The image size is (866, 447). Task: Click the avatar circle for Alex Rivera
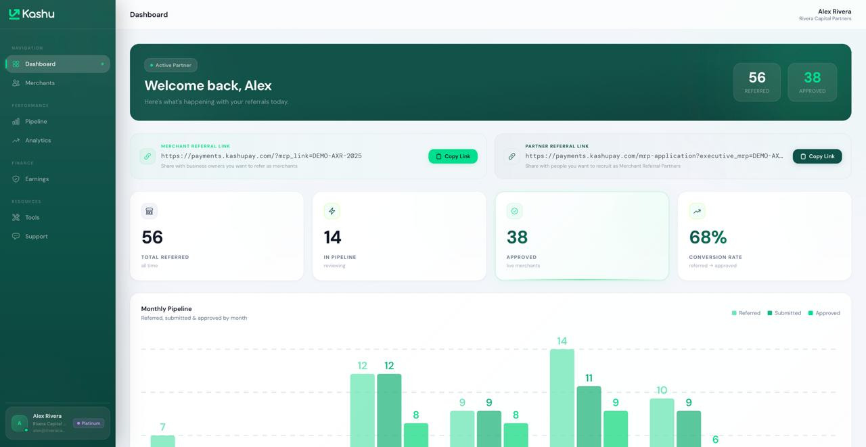click(20, 423)
